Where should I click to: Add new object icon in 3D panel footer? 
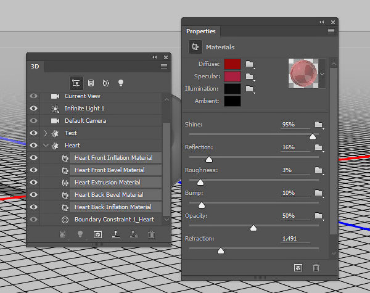(x=62, y=234)
